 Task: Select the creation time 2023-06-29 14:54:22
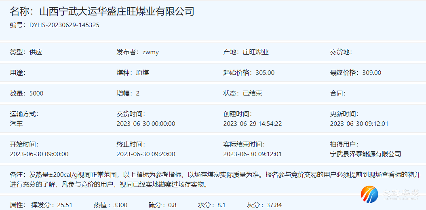point(253,124)
